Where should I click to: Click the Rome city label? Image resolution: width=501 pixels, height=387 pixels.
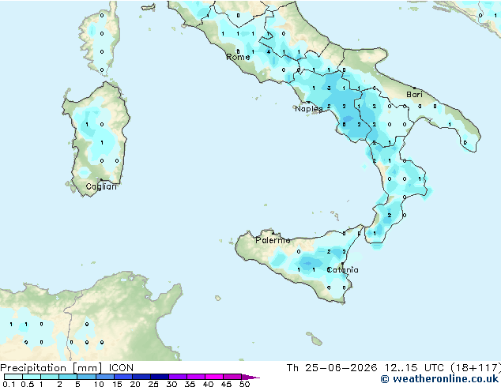pyautogui.click(x=238, y=57)
